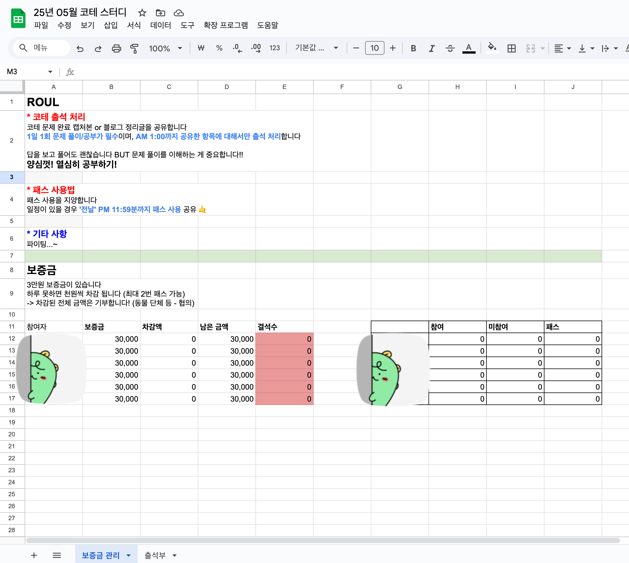Click the undo arrow icon
The height and width of the screenshot is (563, 629).
tap(80, 48)
